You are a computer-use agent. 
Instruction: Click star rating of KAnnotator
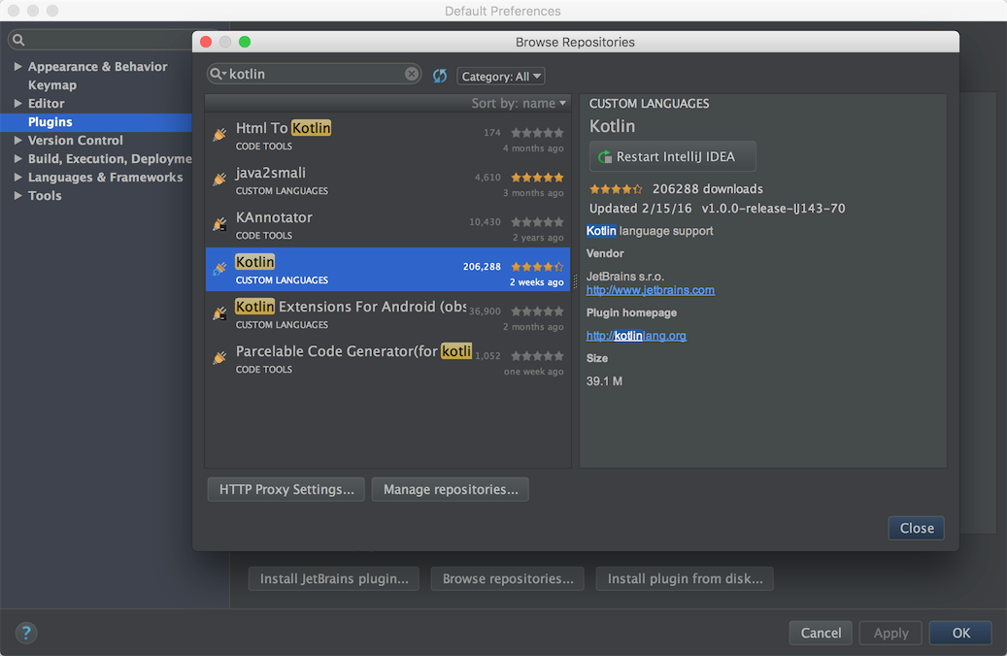[538, 222]
